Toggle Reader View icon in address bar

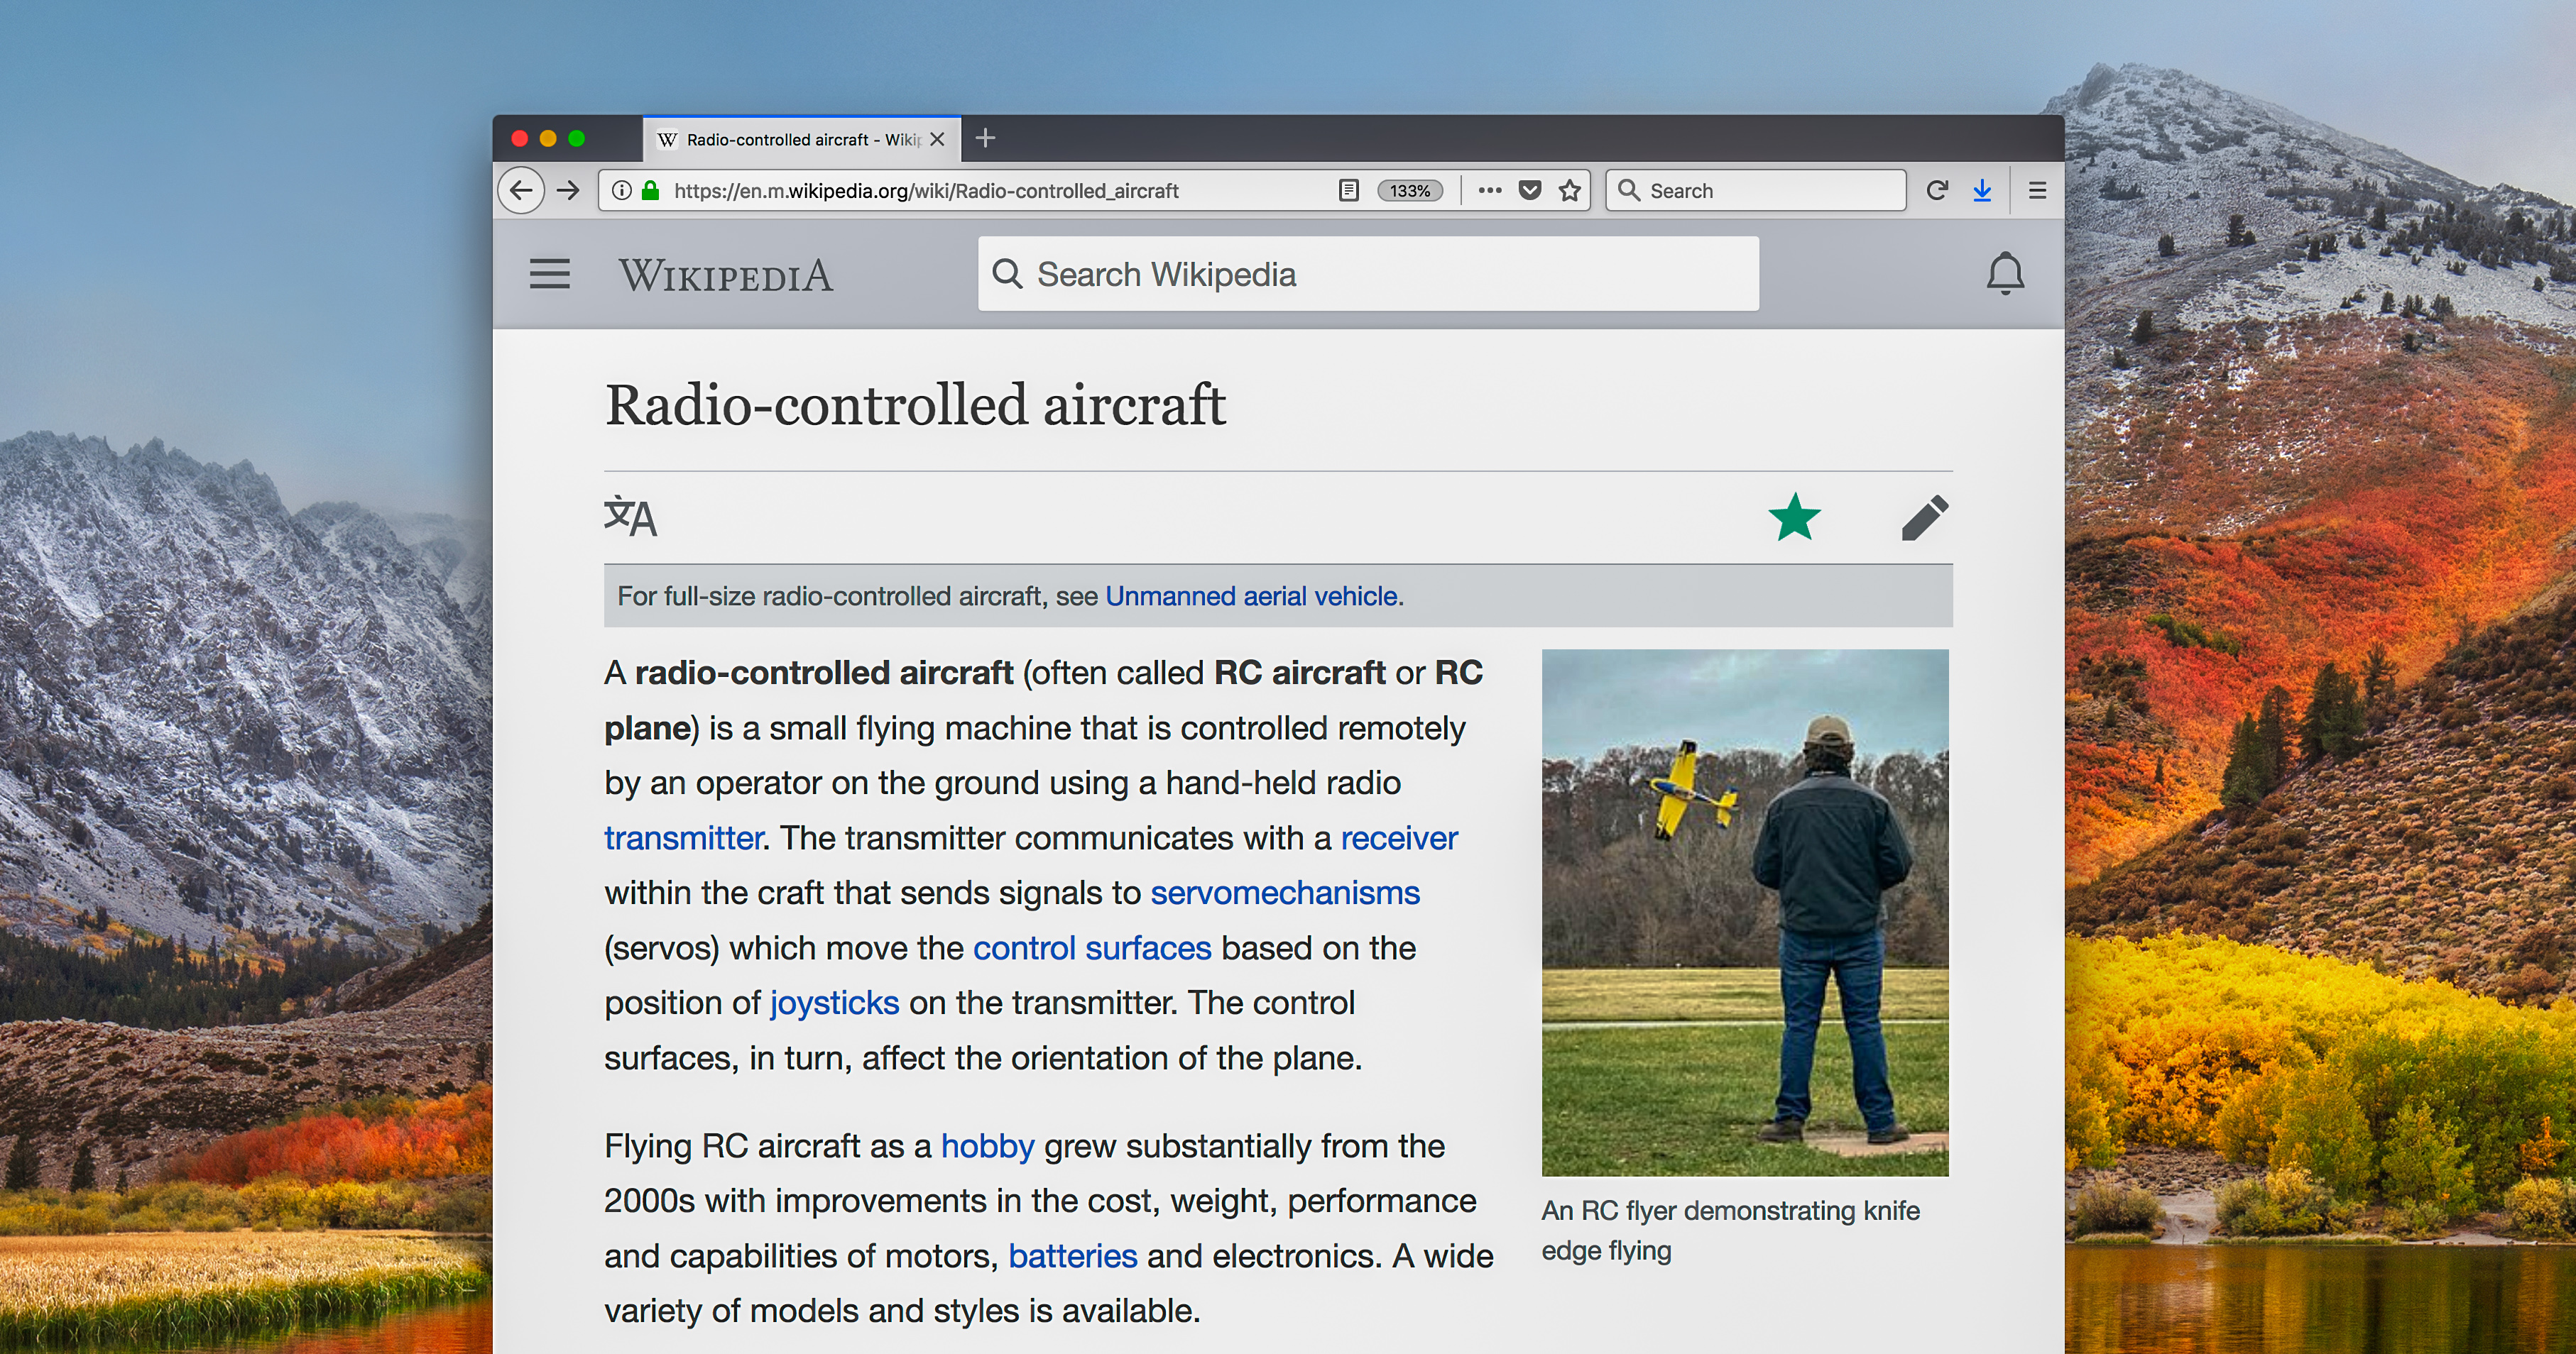pos(1348,190)
